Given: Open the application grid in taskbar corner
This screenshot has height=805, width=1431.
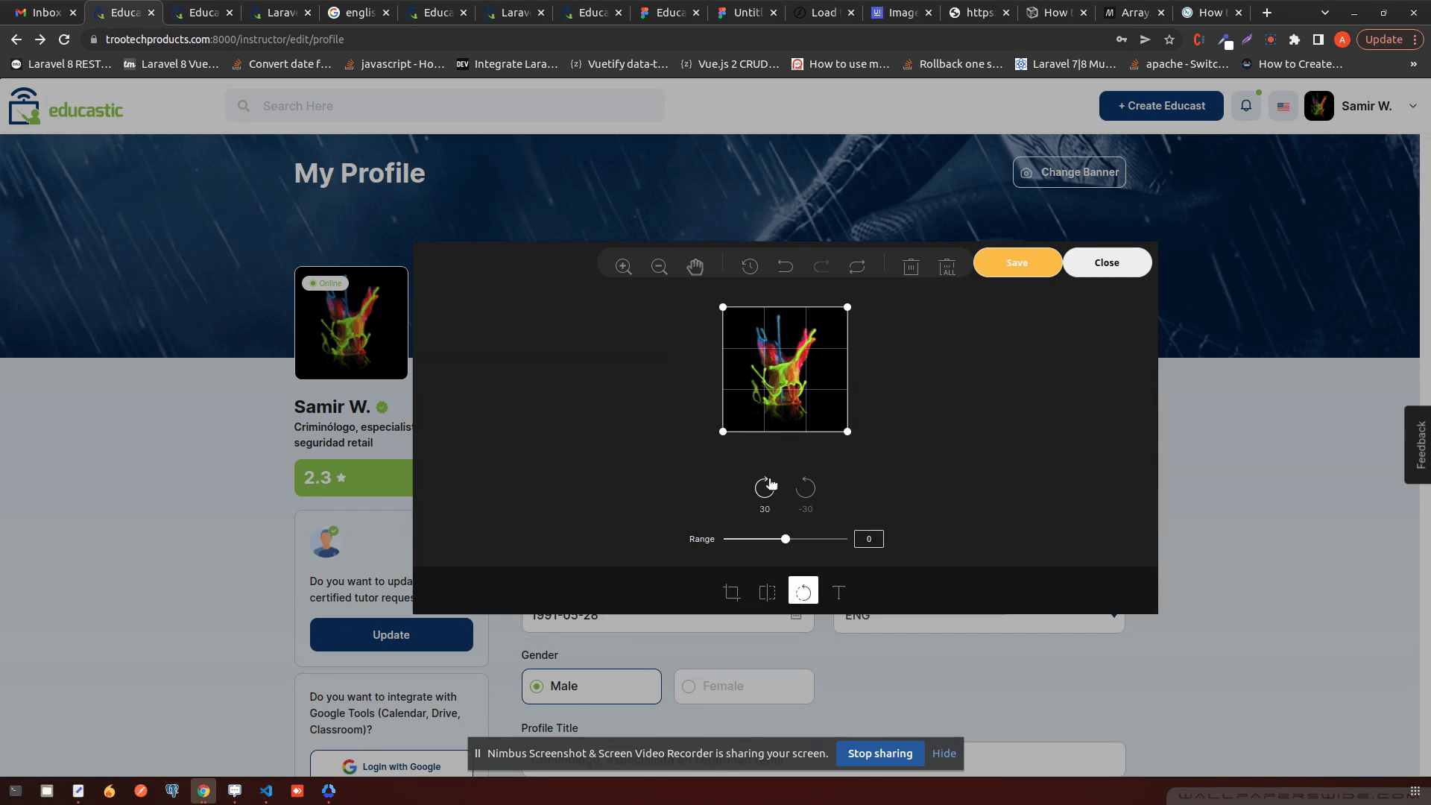Looking at the screenshot, I should click(x=1415, y=791).
